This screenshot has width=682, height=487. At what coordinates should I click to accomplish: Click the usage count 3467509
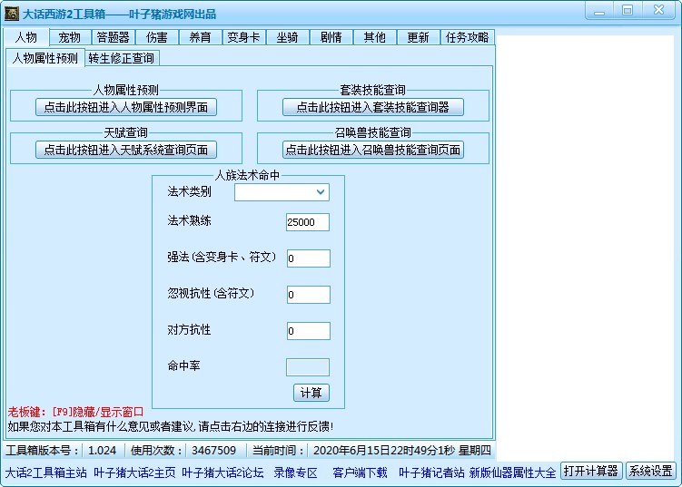click(213, 451)
